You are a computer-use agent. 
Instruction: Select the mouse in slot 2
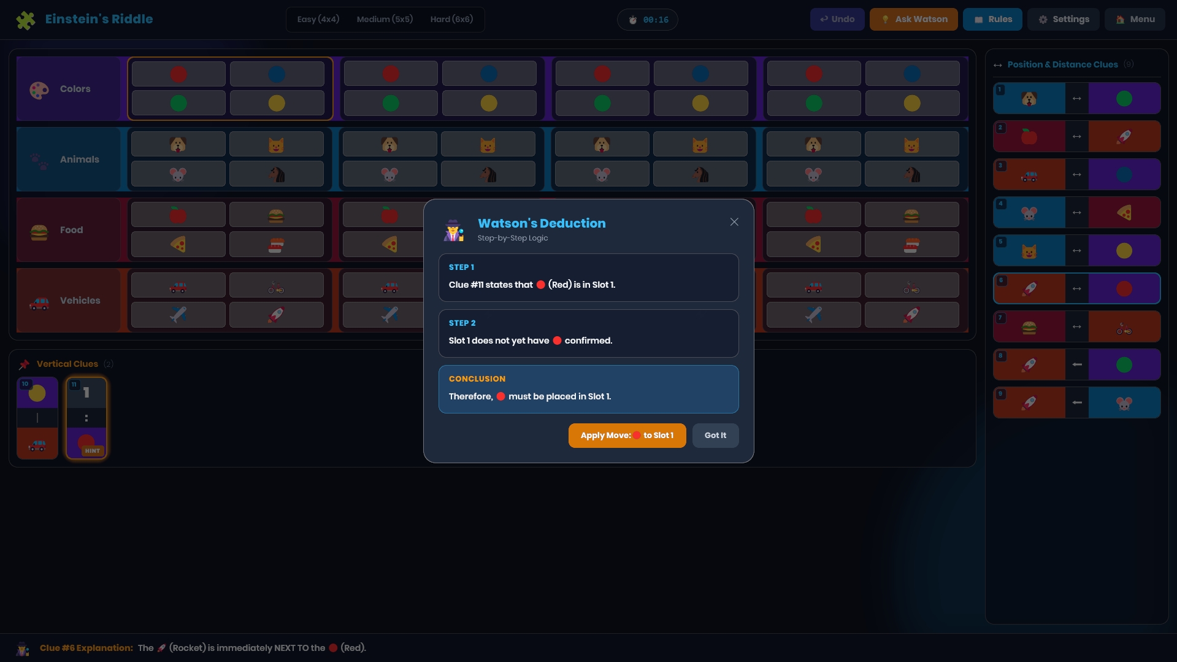coord(389,174)
